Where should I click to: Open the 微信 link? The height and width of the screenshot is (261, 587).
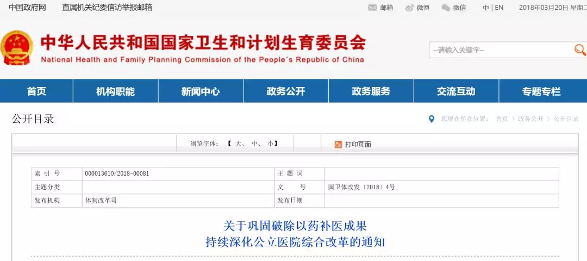tap(459, 8)
